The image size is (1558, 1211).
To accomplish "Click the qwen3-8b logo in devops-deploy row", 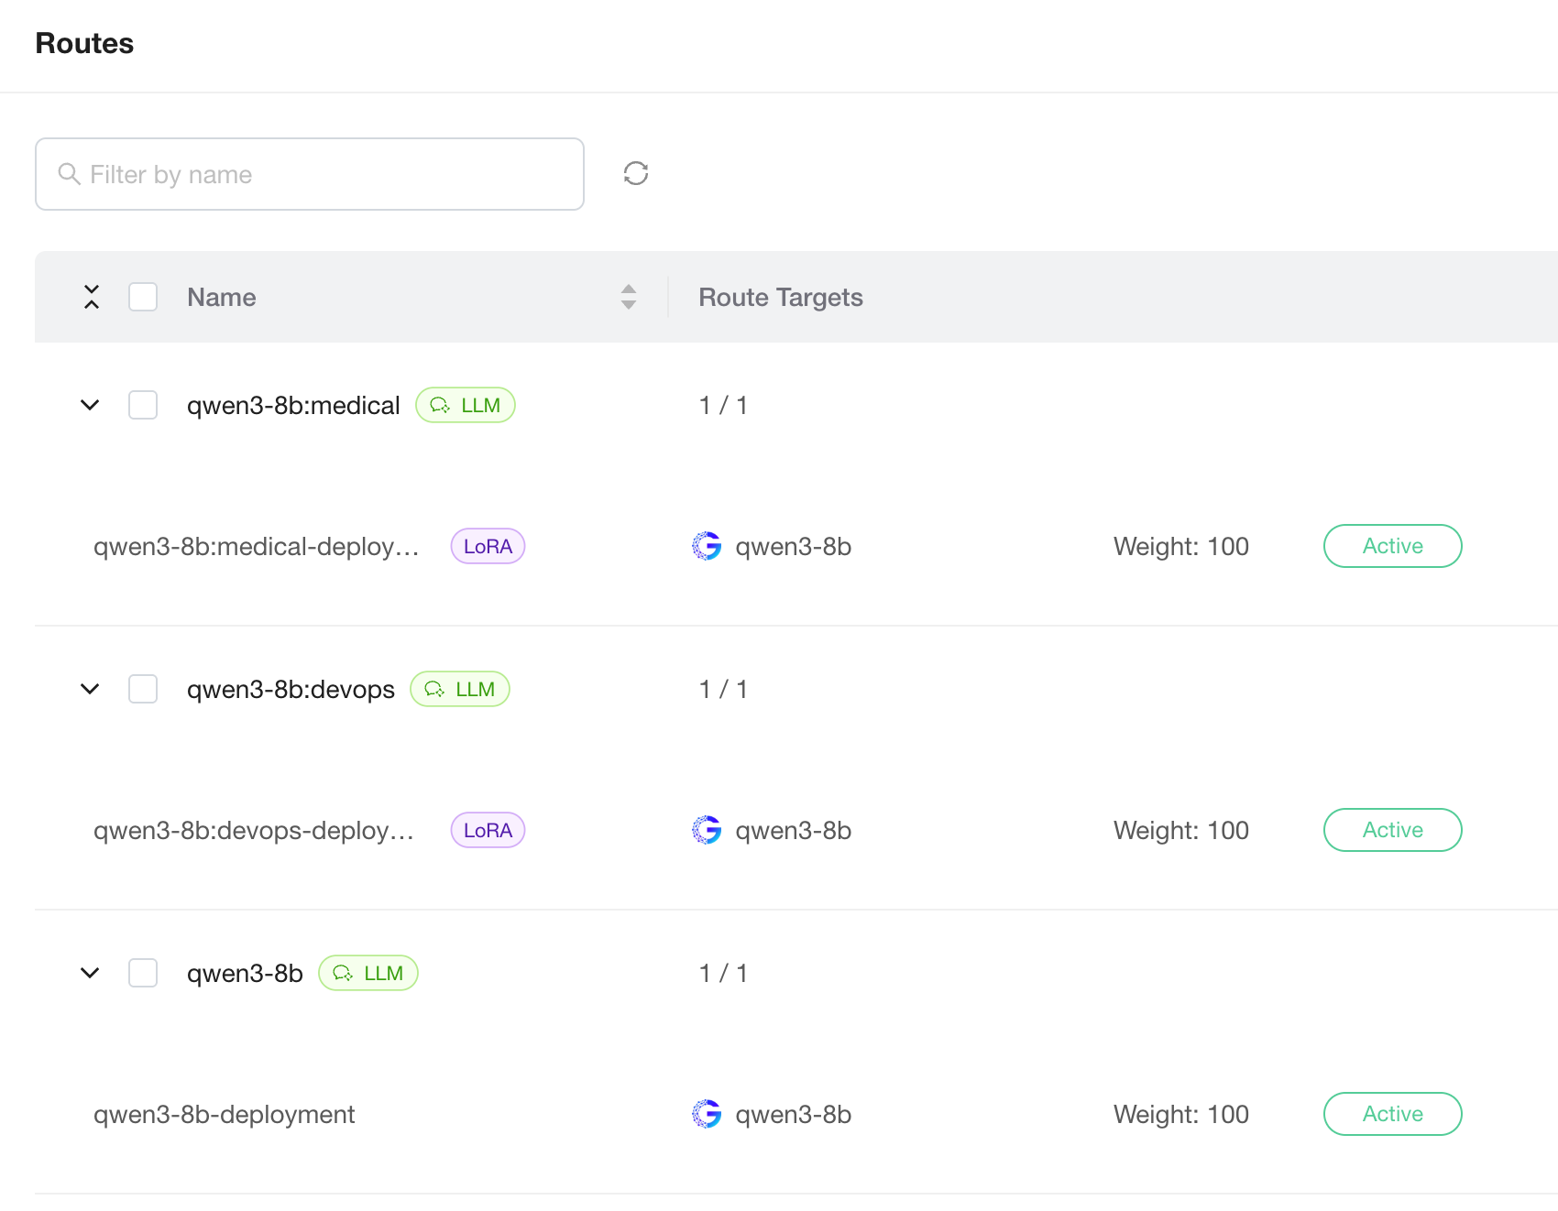I will point(707,830).
